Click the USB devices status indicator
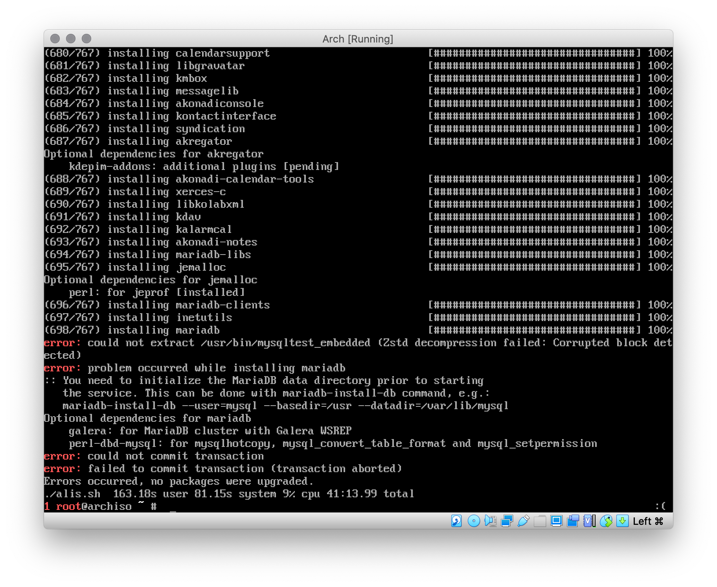Viewport: 717px width, 587px height. point(523,521)
